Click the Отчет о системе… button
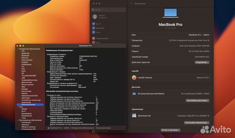This screenshot has height=138, width=235. coord(170,130)
